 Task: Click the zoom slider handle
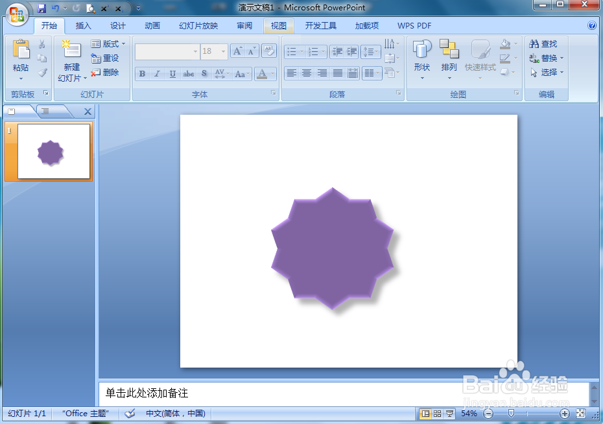(511, 413)
